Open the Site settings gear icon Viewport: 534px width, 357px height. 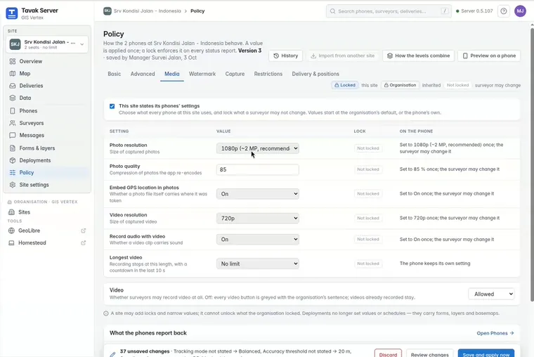(x=13, y=185)
